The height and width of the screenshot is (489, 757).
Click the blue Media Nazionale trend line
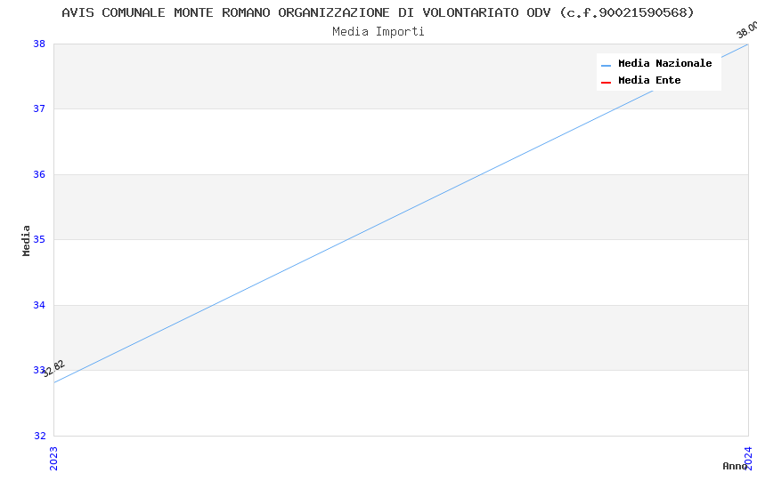coord(401,213)
